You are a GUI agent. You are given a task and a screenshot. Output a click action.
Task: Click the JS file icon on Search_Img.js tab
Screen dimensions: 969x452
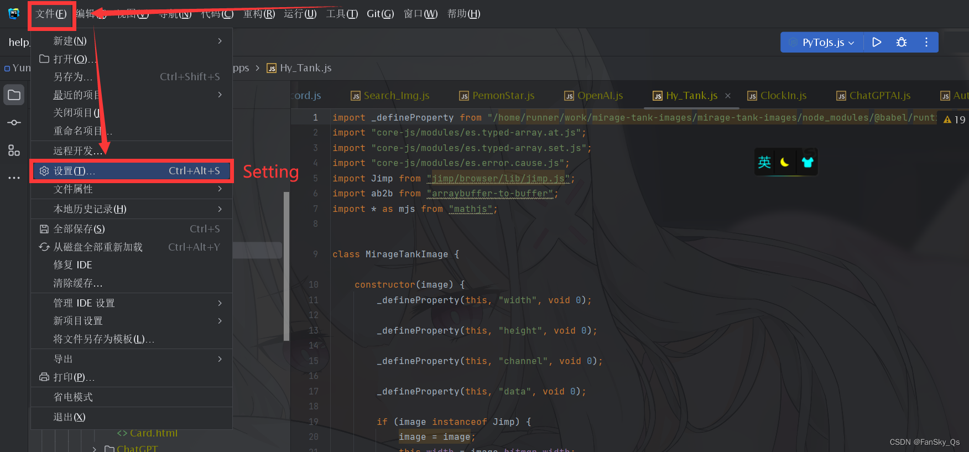(356, 96)
